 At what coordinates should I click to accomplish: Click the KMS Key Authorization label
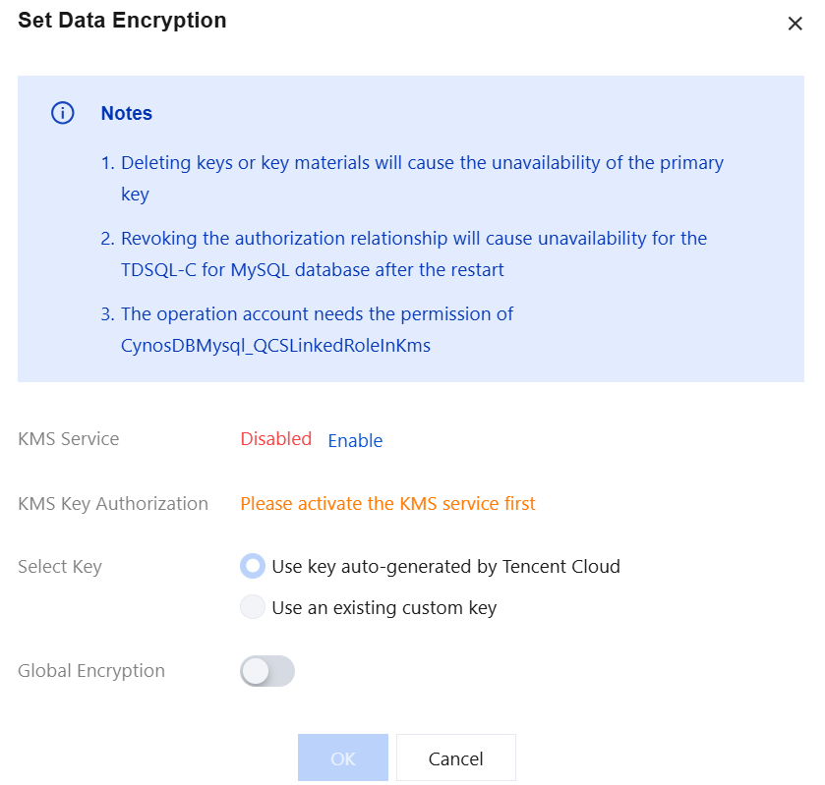coord(113,504)
